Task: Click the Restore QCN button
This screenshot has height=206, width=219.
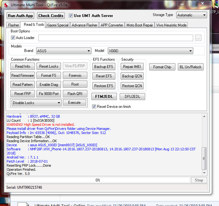Action: click(132, 86)
